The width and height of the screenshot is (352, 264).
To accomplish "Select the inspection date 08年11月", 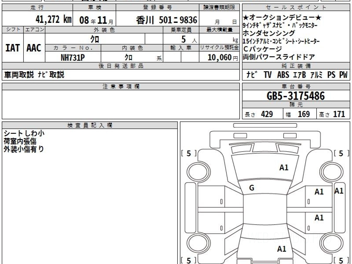I will tap(97, 20).
